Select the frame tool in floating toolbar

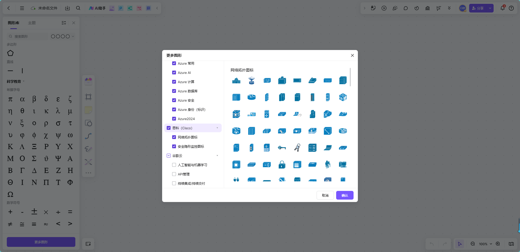pyautogui.click(x=88, y=97)
